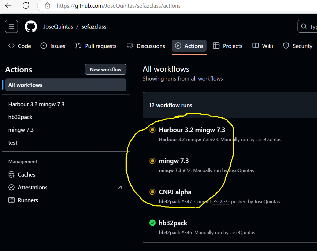The width and height of the screenshot is (317, 251).
Task: Click the browser address bar URL
Action: coord(119,6)
